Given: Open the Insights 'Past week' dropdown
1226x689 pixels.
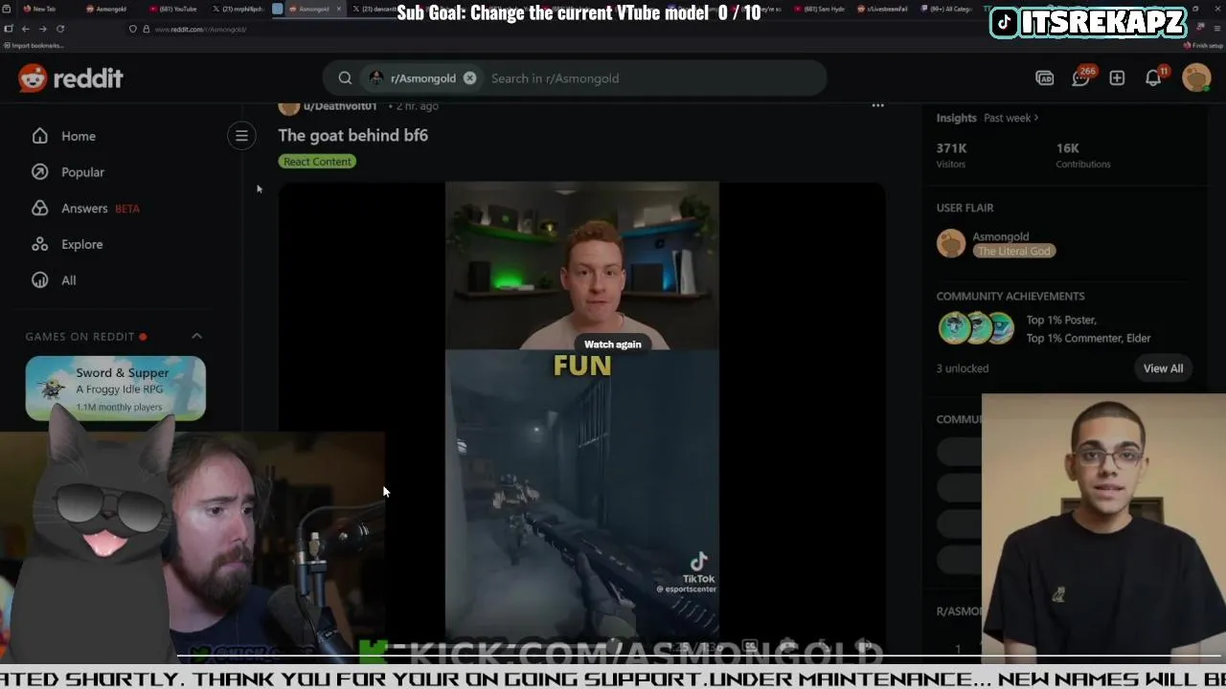Looking at the screenshot, I should point(1011,118).
